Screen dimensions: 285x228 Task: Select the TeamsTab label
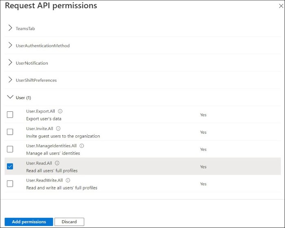[x=25, y=28]
